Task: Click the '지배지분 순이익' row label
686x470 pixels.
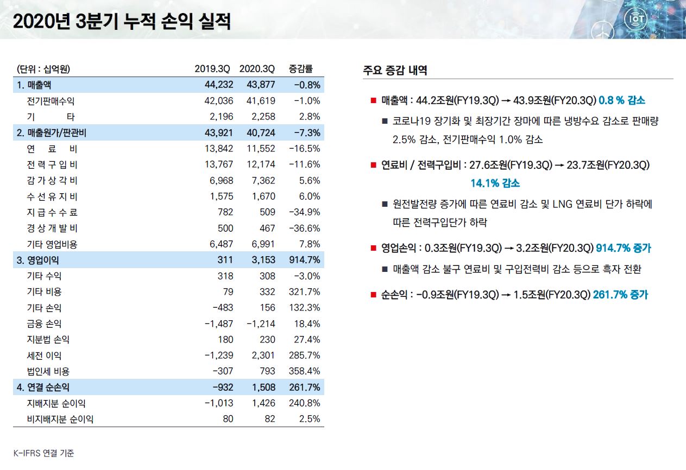Action: coord(56,403)
